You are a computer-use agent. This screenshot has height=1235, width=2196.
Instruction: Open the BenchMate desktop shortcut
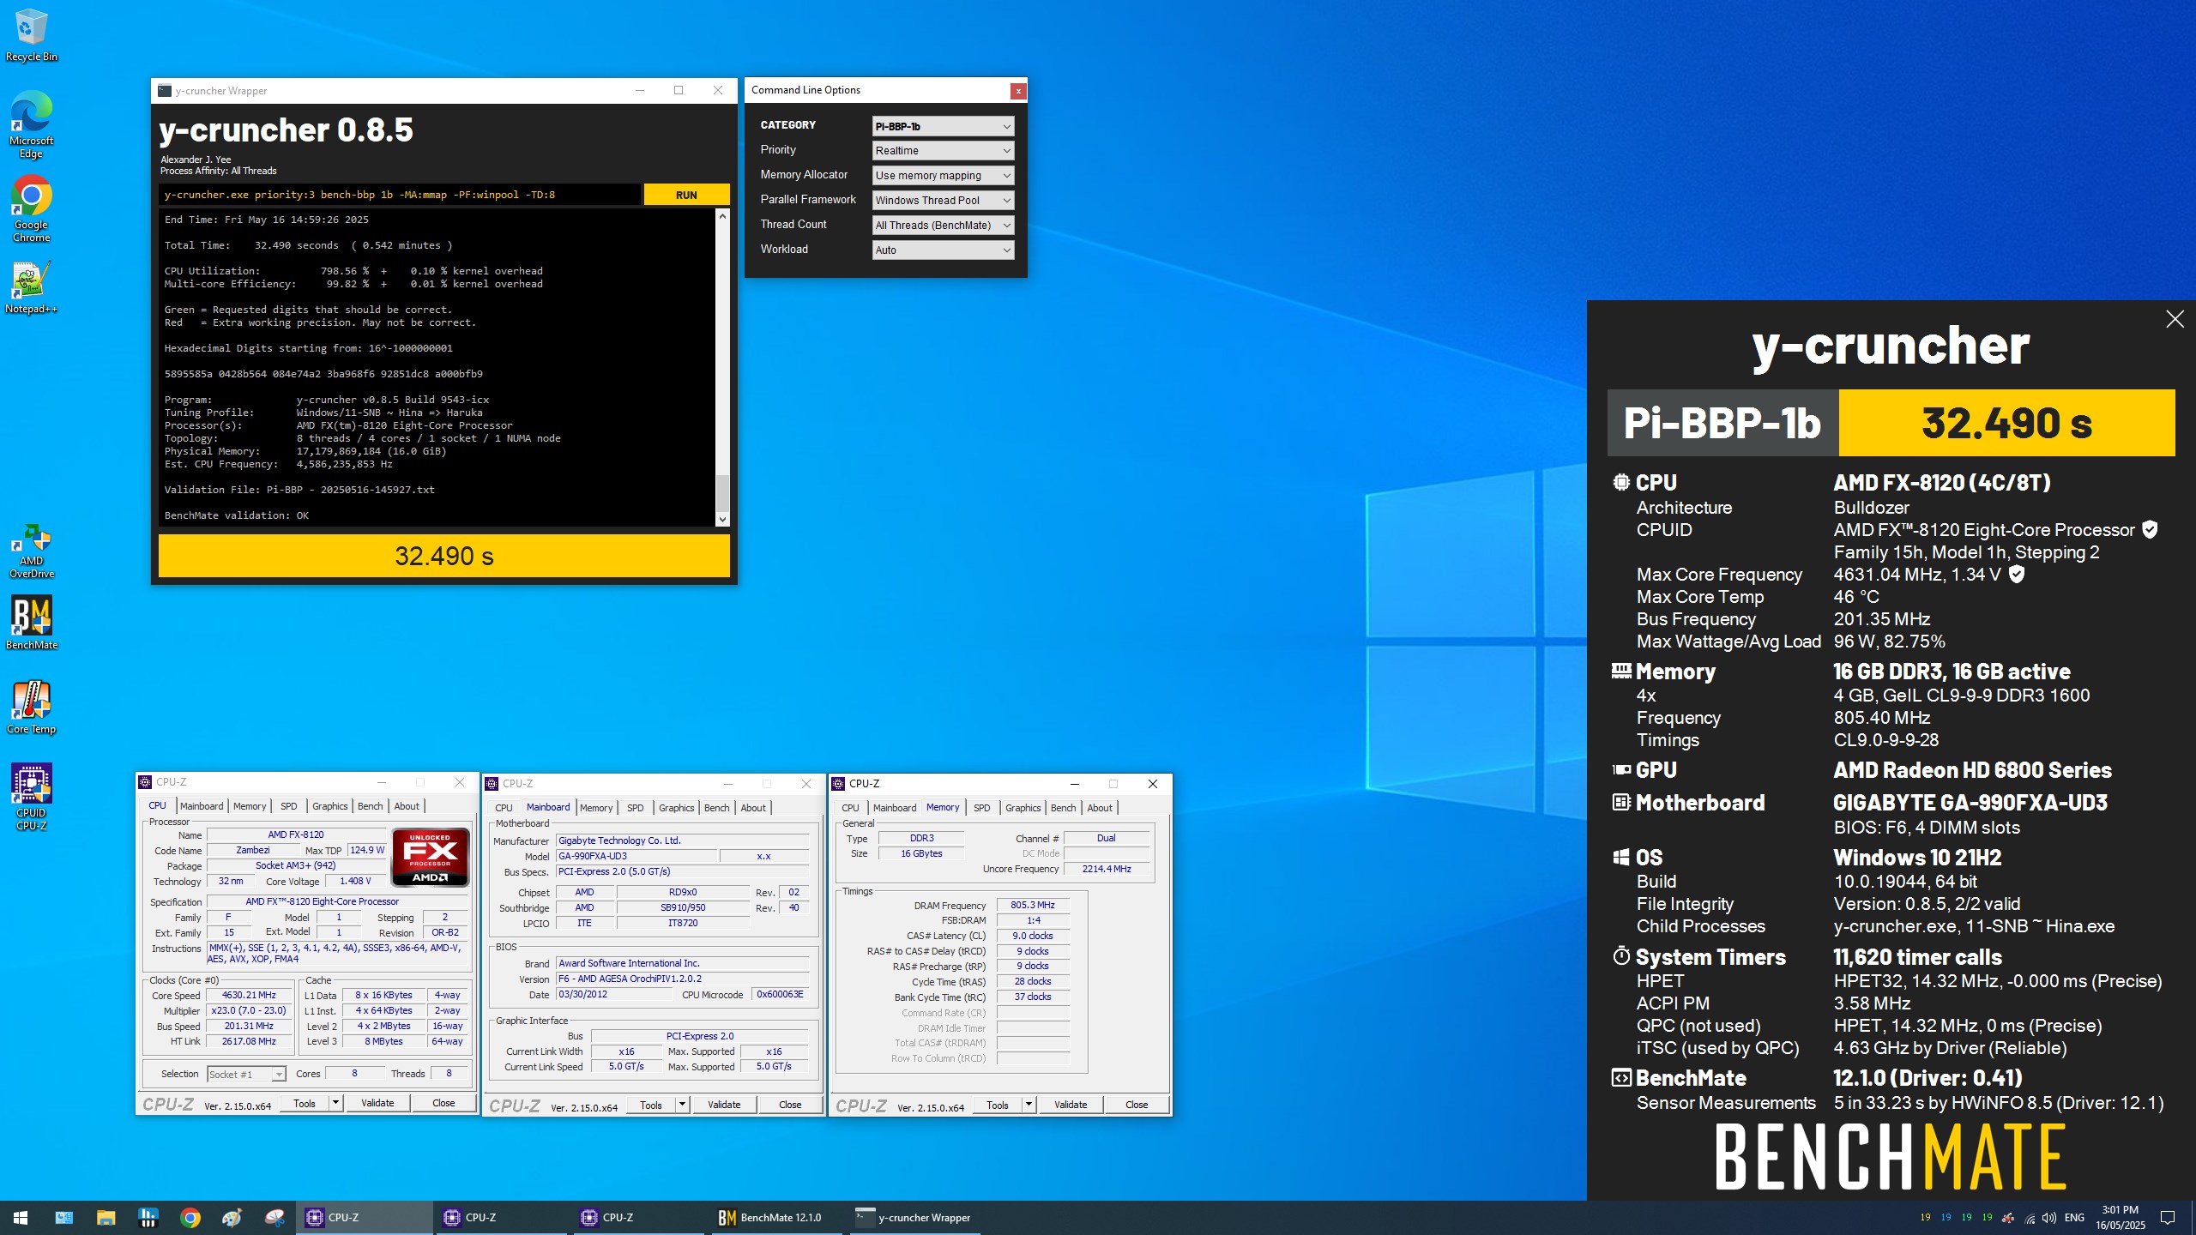(31, 623)
